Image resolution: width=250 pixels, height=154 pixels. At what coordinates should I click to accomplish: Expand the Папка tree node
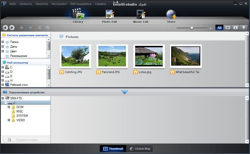3,42
